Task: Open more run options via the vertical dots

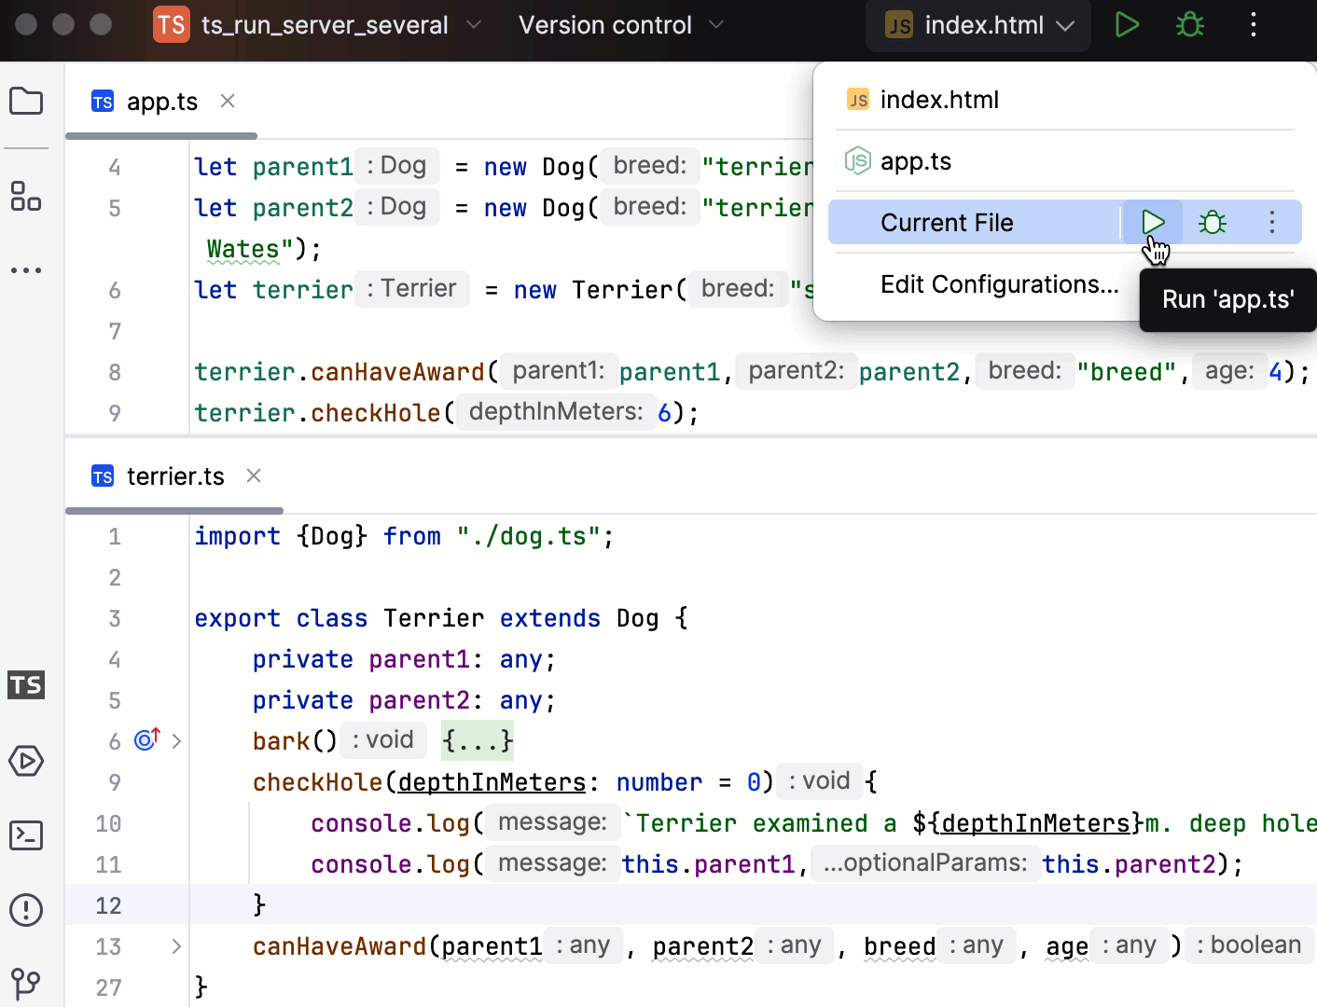Action: (1272, 222)
